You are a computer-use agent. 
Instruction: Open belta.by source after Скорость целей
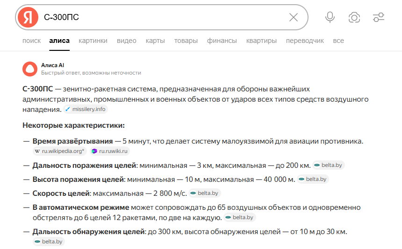pyautogui.click(x=205, y=193)
